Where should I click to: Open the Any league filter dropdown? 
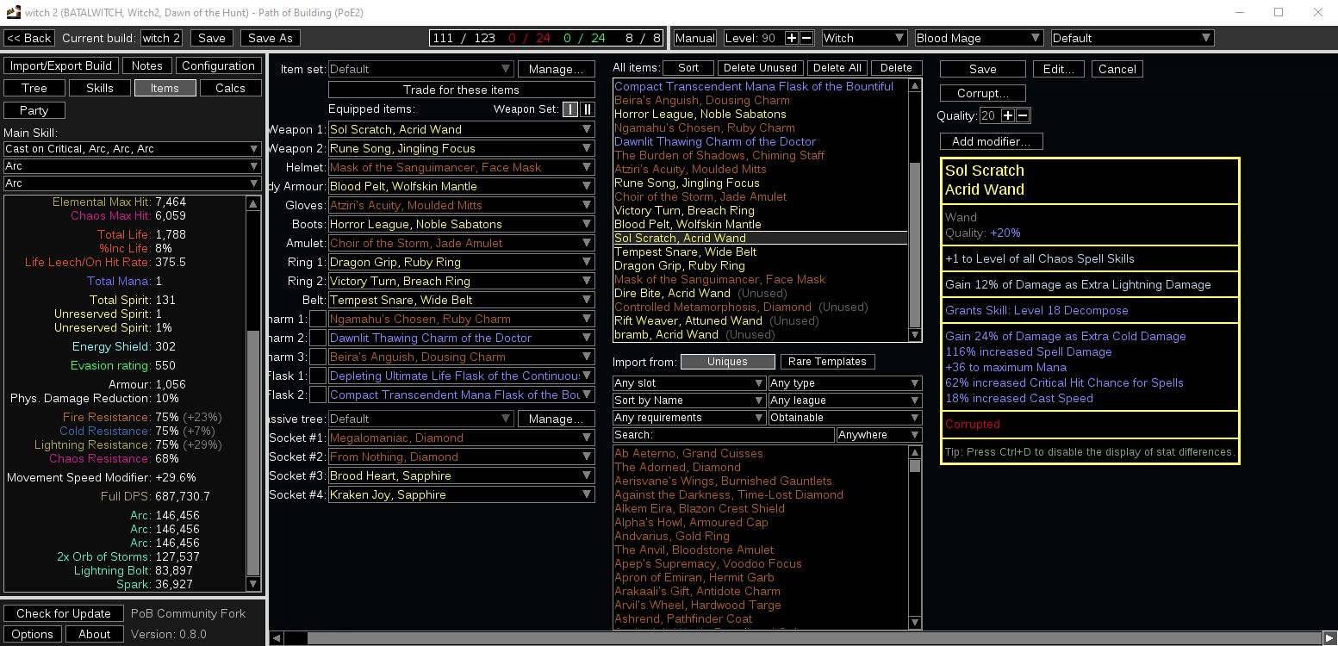tap(845, 401)
